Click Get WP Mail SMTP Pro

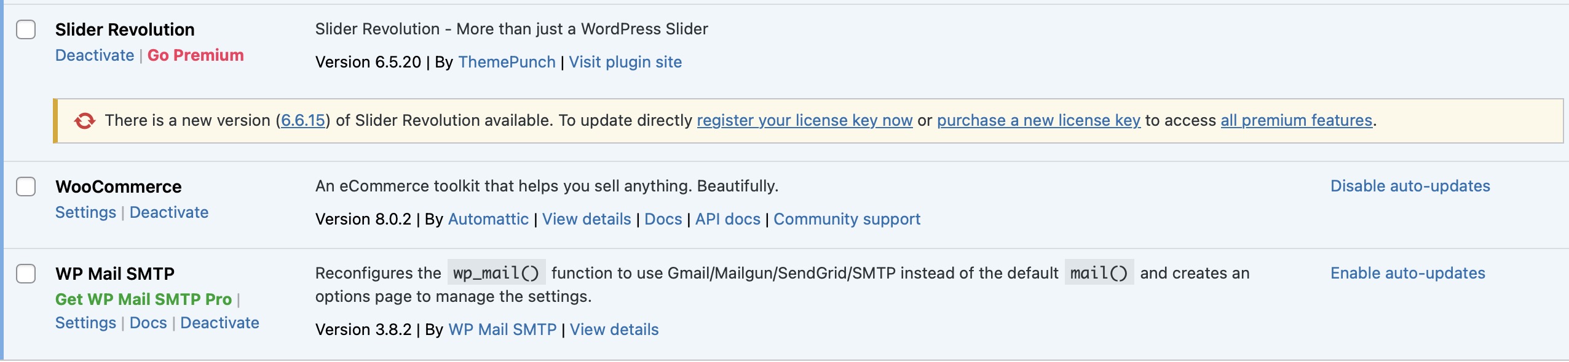143,299
